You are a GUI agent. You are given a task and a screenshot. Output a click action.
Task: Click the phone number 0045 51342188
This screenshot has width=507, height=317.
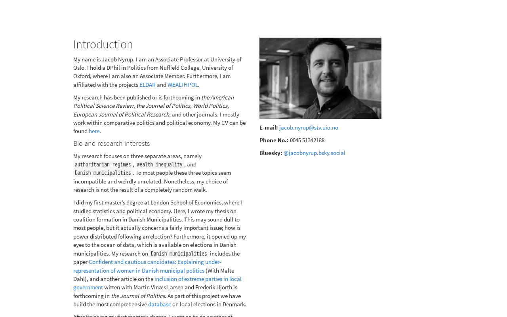(307, 140)
